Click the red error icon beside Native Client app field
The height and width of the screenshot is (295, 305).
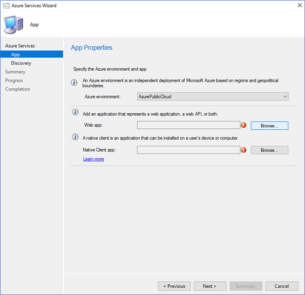tap(244, 150)
